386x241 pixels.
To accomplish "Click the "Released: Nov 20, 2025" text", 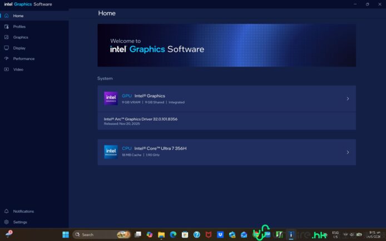I will (122, 124).
